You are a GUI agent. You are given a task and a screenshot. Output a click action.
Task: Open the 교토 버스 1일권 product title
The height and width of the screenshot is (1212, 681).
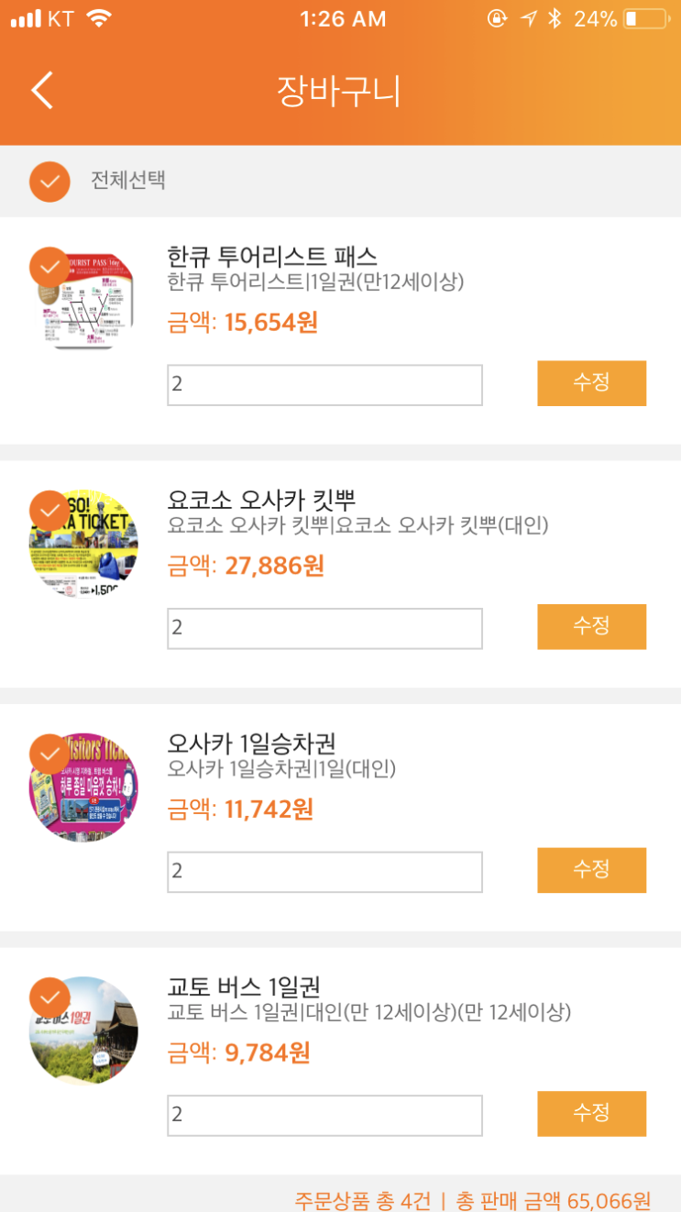click(244, 986)
